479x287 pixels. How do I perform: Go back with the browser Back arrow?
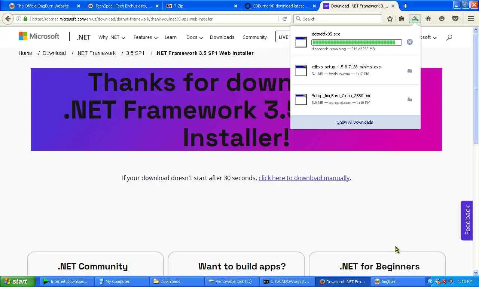click(x=8, y=19)
